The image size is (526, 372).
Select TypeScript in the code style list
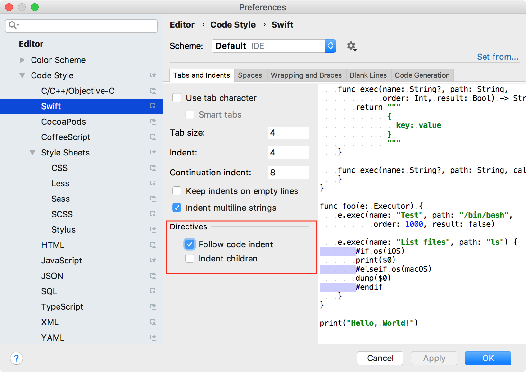pos(62,307)
